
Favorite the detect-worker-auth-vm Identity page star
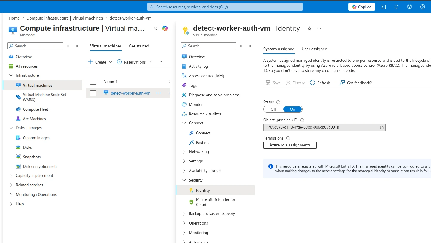(x=310, y=28)
